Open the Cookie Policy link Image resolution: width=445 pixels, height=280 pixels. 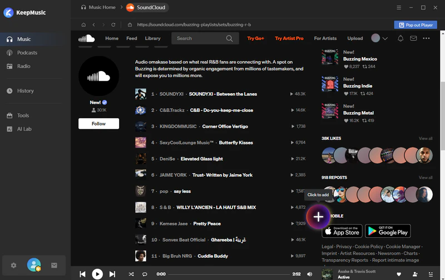(x=368, y=247)
